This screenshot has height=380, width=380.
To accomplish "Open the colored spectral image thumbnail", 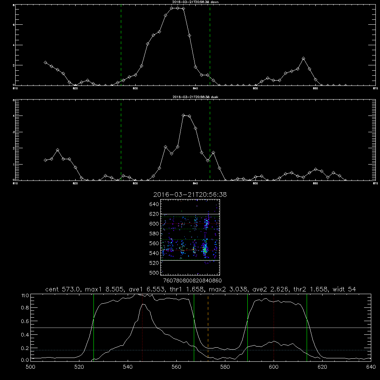I will coord(190,237).
